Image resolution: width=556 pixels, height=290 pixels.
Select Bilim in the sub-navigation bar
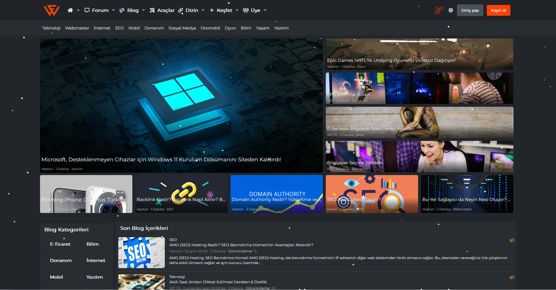click(x=246, y=28)
